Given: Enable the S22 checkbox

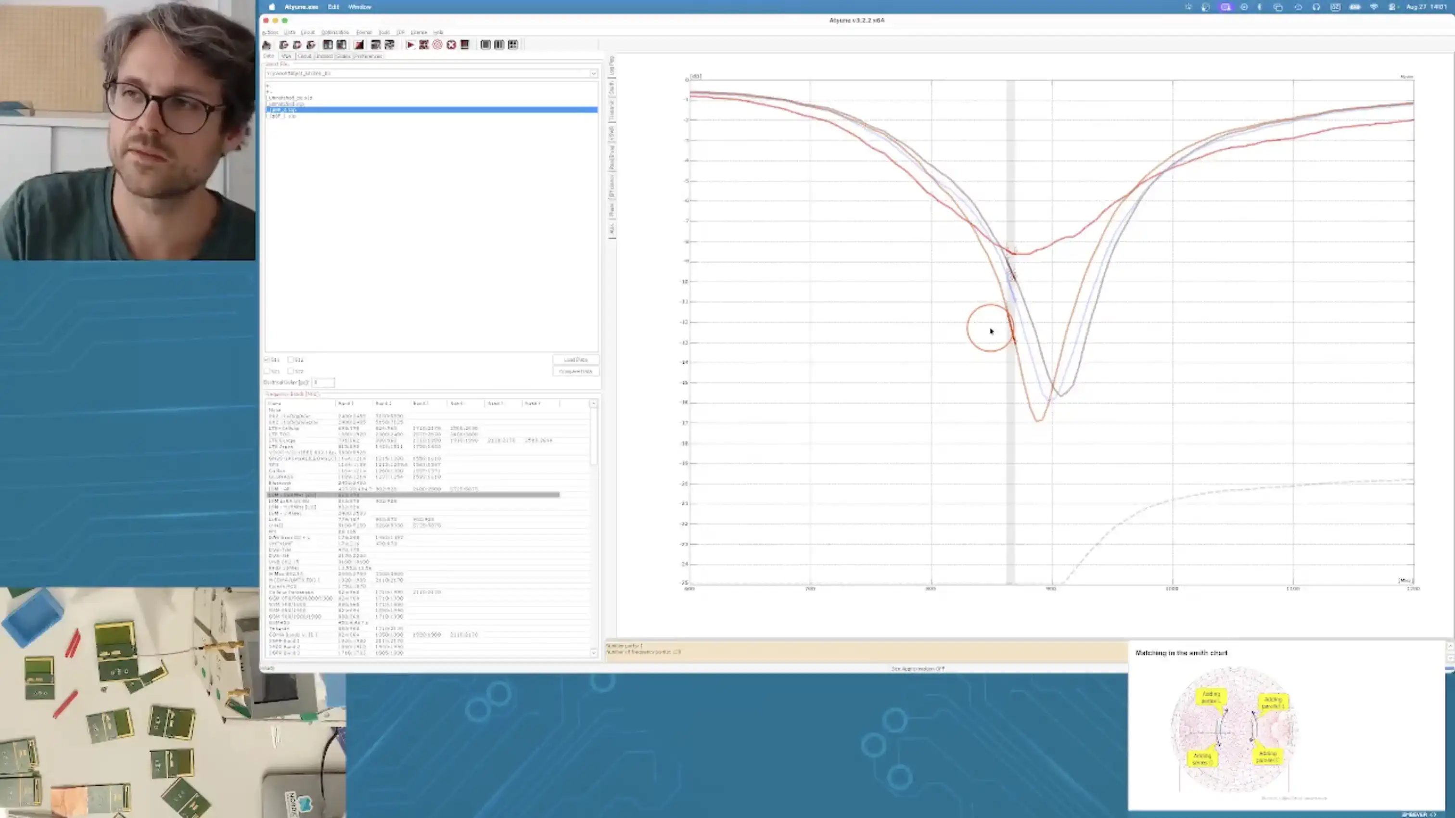Looking at the screenshot, I should coord(290,371).
